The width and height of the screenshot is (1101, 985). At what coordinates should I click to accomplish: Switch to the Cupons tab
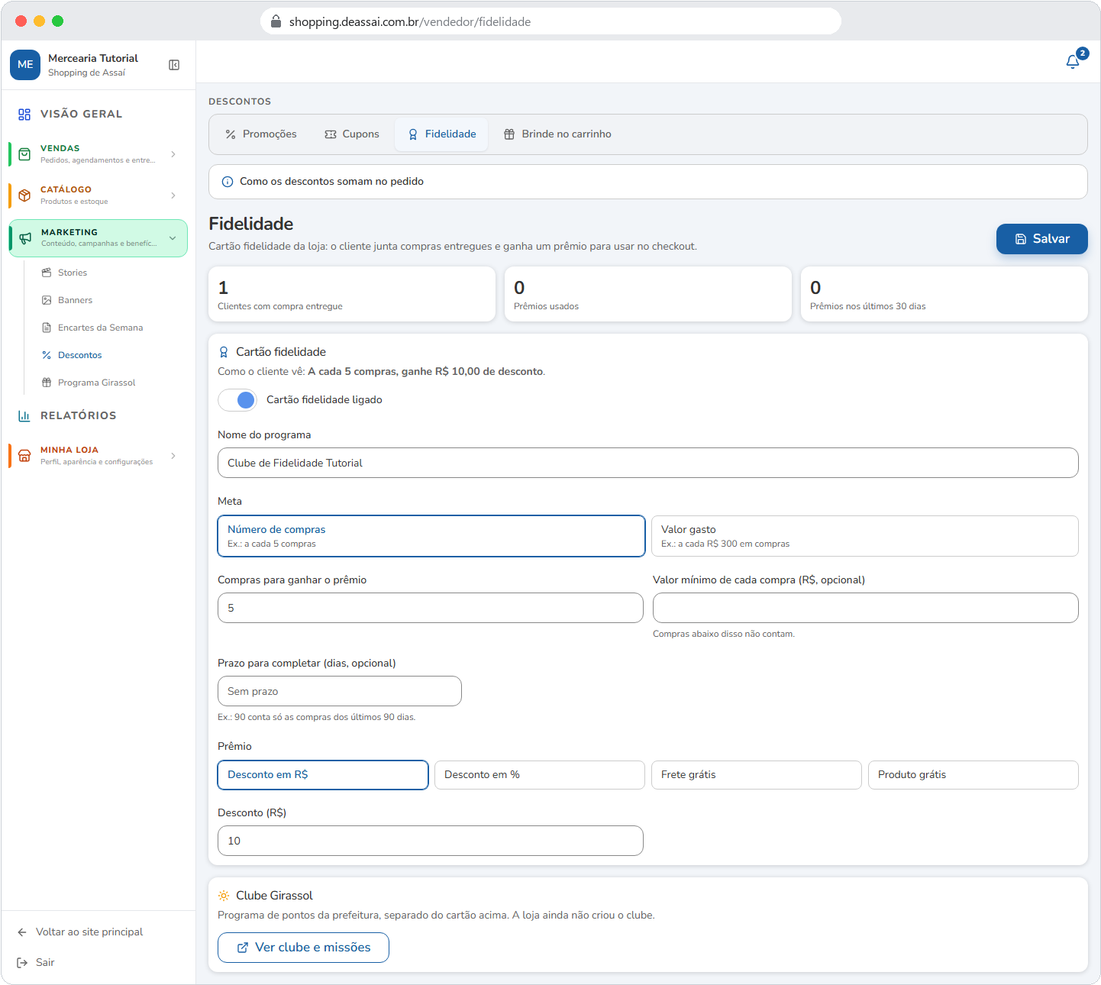[352, 134]
